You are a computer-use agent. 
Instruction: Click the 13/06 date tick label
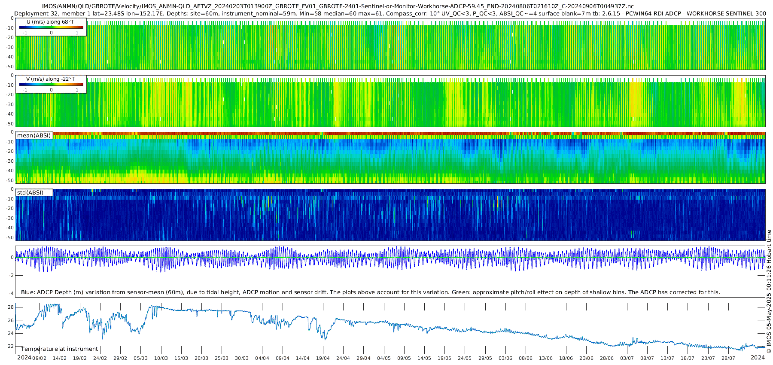pos(546,358)
